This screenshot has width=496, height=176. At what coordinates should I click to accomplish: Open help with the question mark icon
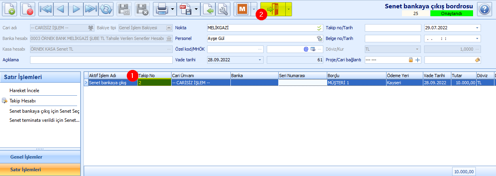click(x=485, y=9)
